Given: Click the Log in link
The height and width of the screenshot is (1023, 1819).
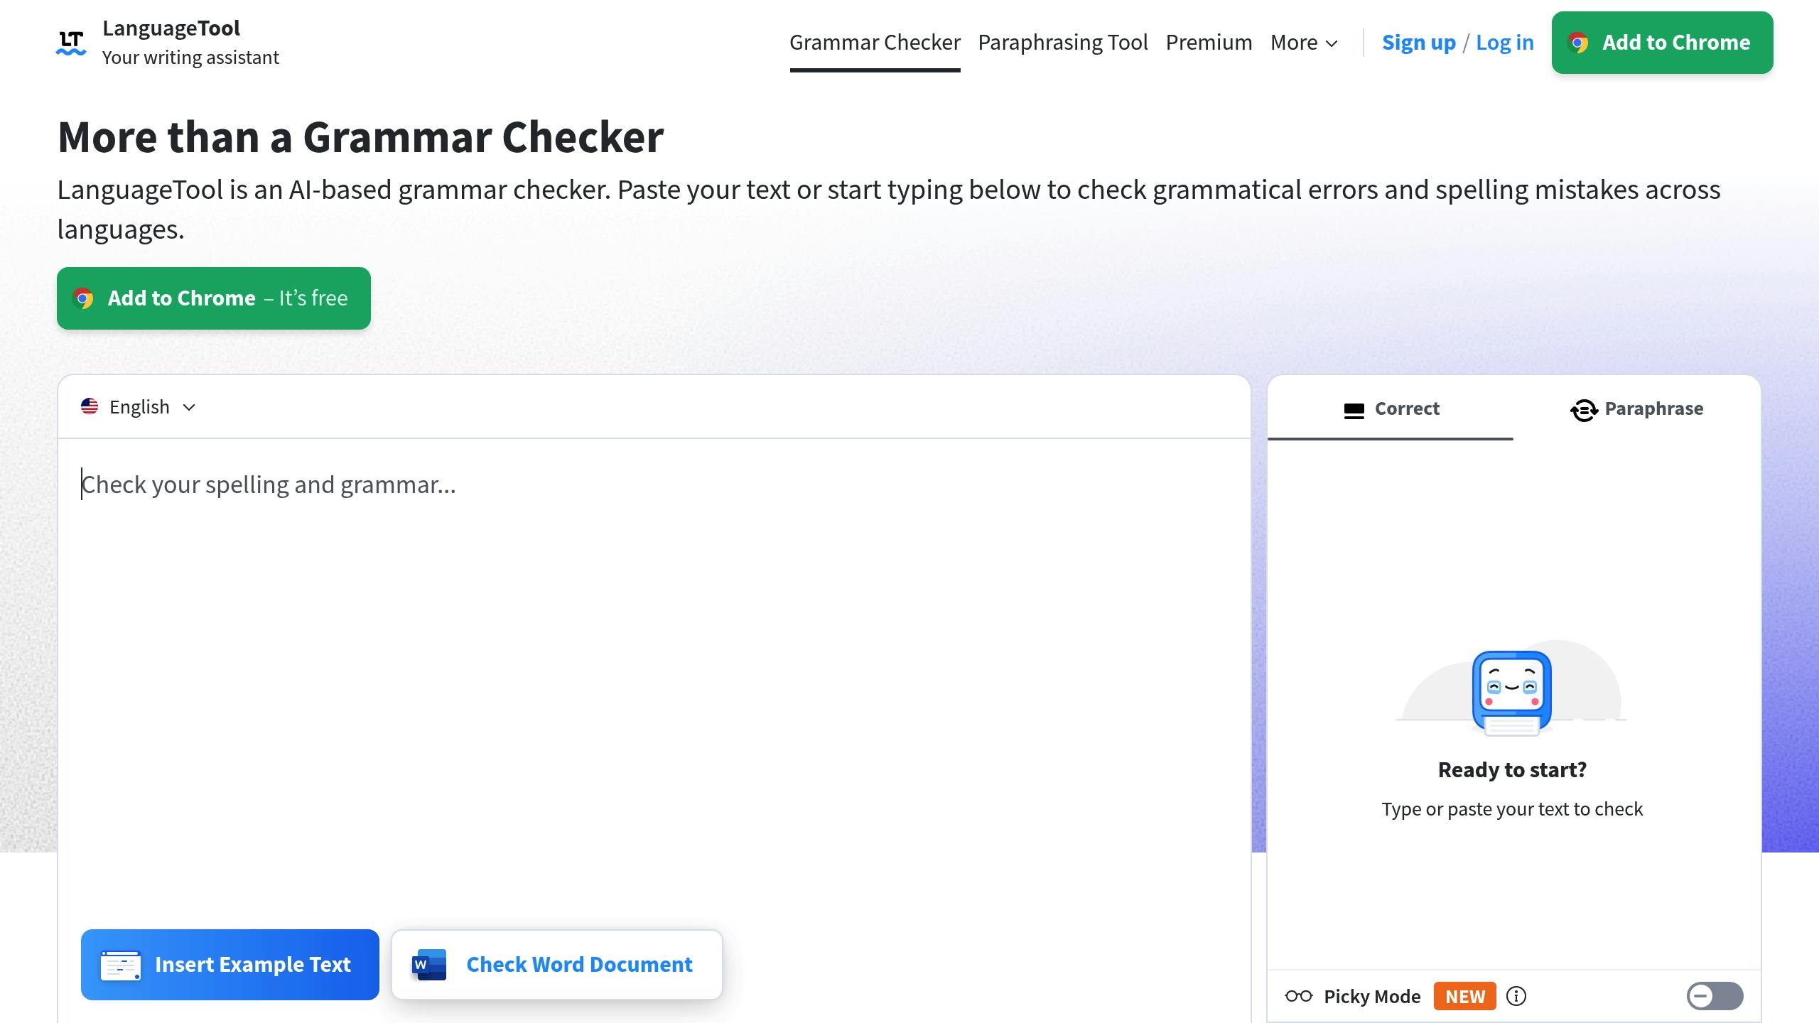Looking at the screenshot, I should (1504, 43).
